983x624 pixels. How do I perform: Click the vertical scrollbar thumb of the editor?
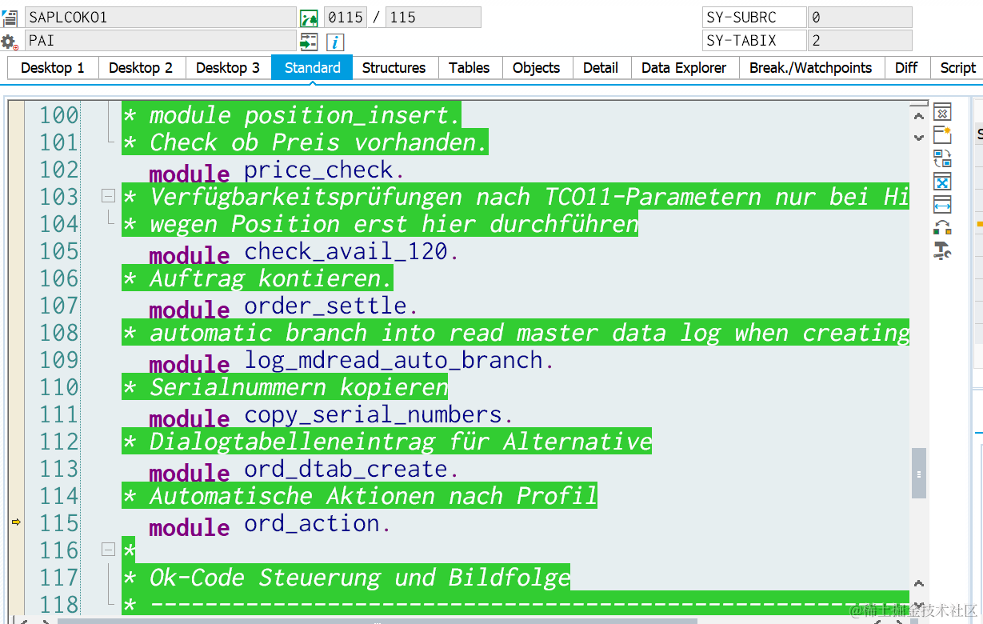pos(919,474)
